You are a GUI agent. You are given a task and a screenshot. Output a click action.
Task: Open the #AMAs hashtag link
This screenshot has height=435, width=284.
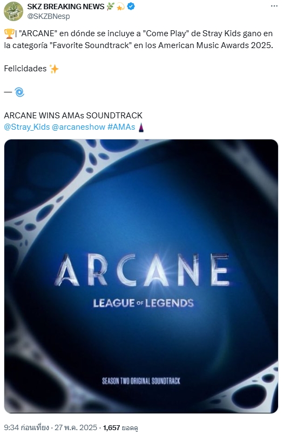[121, 127]
